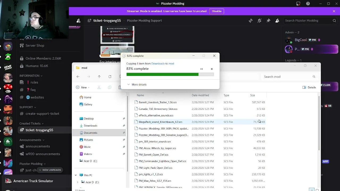Image resolution: width=340 pixels, height=191 pixels.
Task: Click search magnifier in Pizzster Modding search
Action: pos(334,20)
